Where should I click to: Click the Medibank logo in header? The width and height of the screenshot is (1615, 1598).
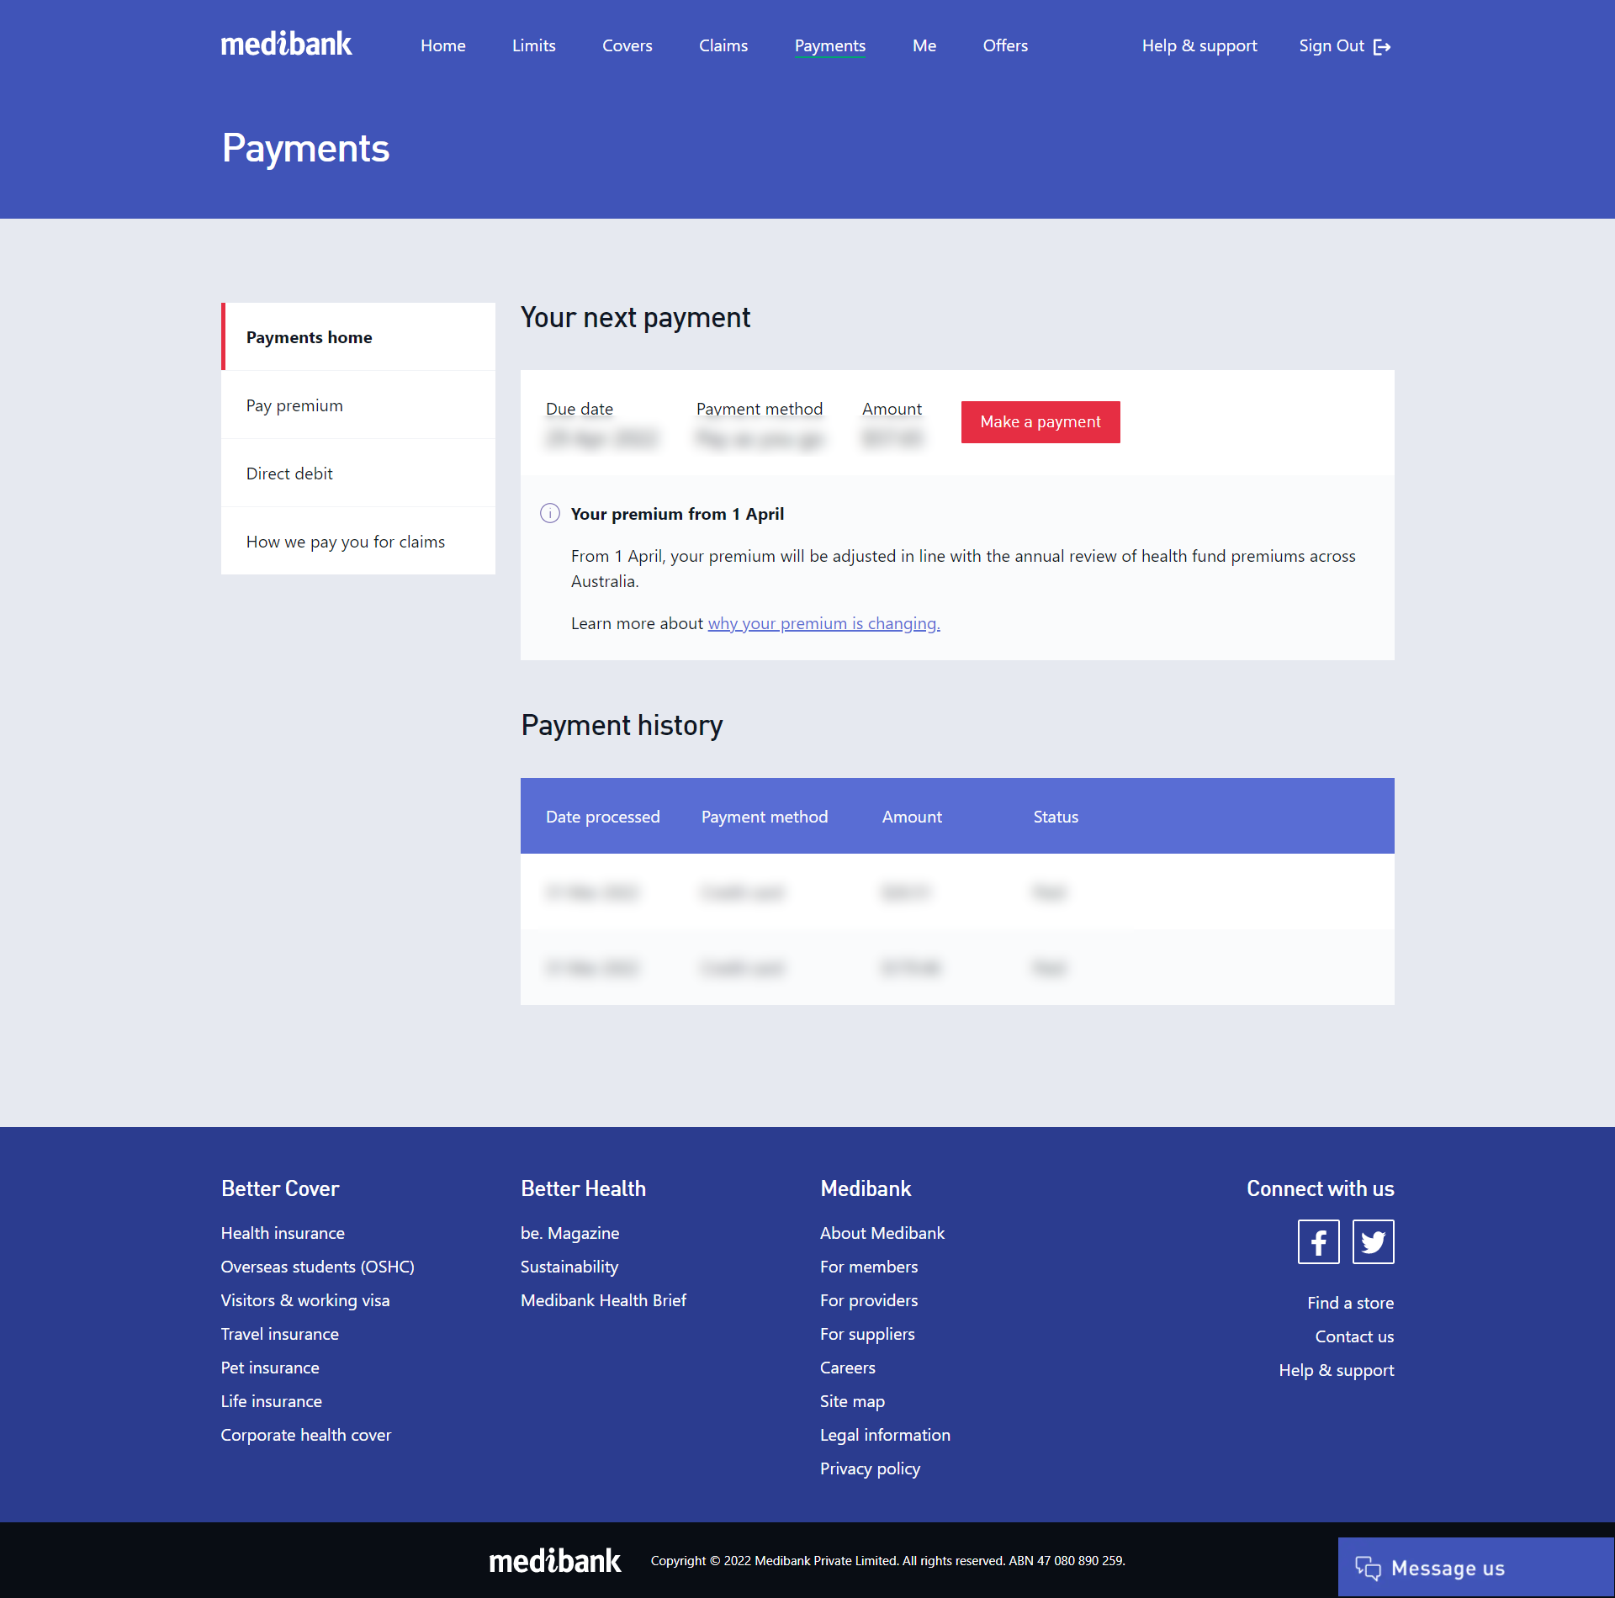[x=287, y=45]
